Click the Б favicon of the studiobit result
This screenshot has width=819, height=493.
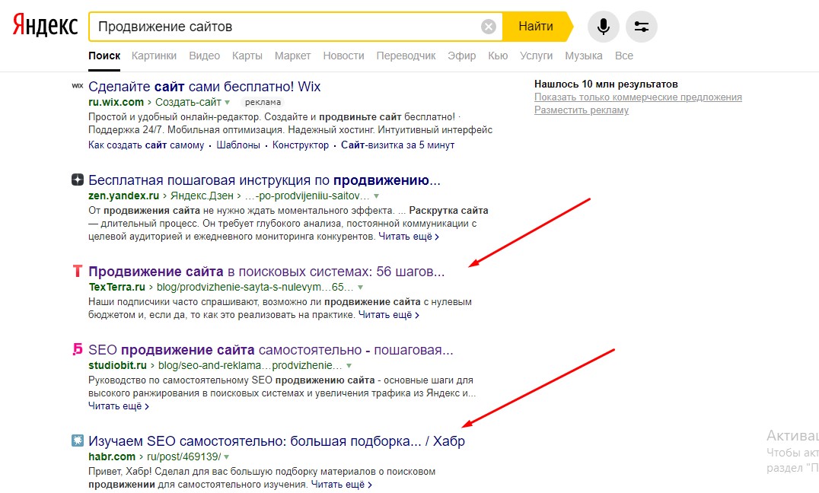click(x=77, y=349)
